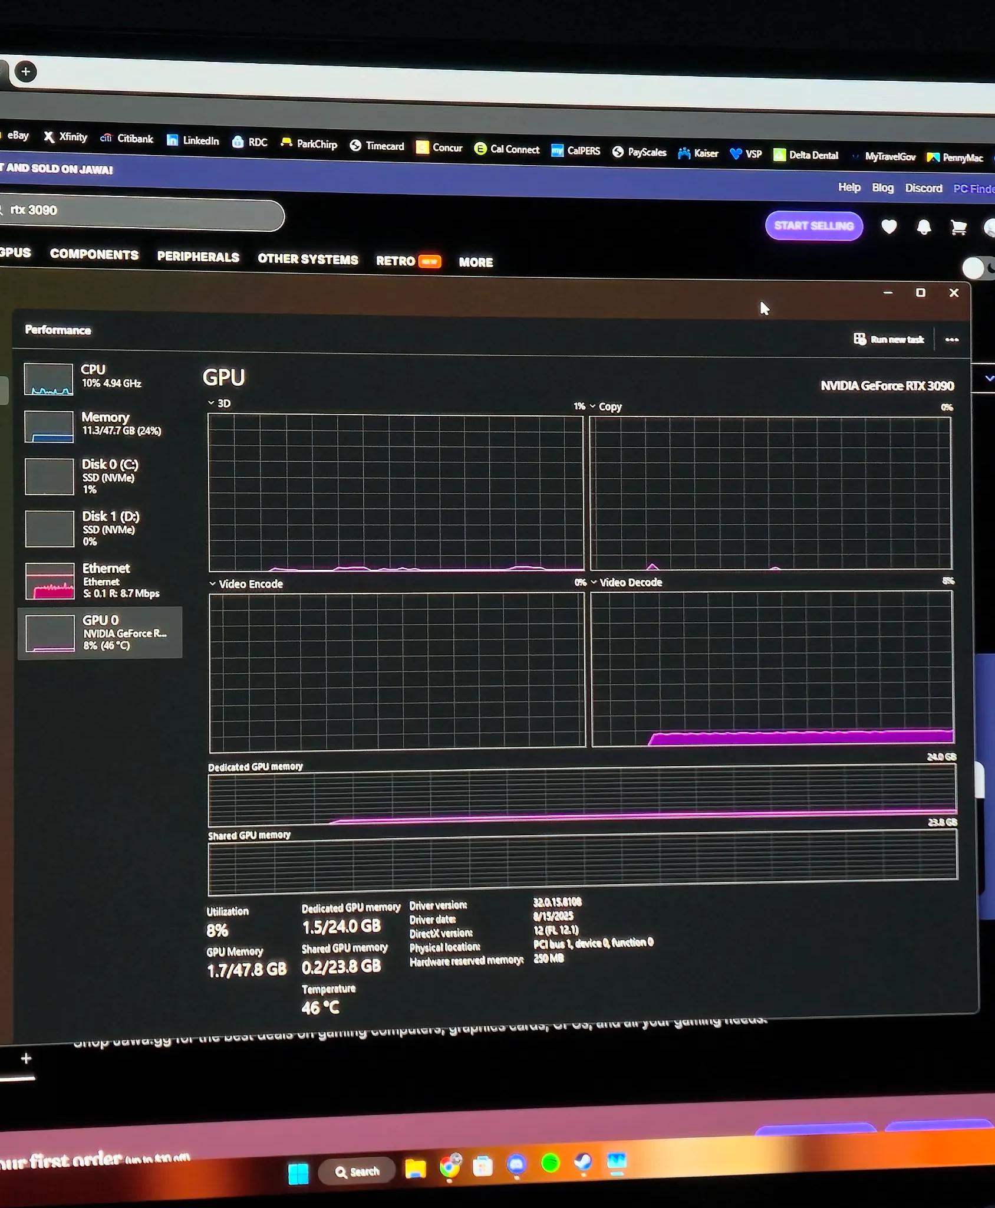Open Steam from the taskbar

coord(584,1162)
